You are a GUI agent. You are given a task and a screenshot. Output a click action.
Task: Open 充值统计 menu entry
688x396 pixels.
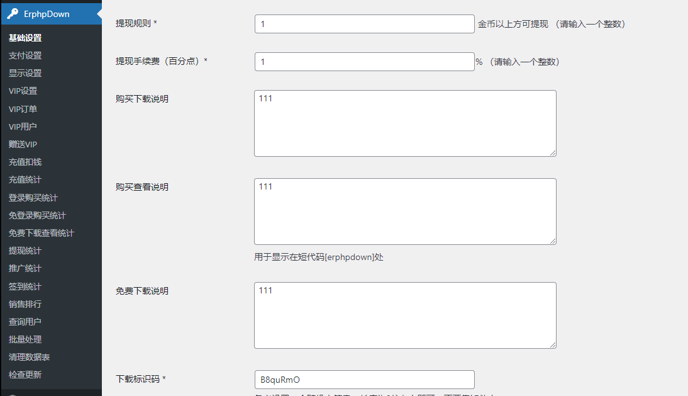25,179
